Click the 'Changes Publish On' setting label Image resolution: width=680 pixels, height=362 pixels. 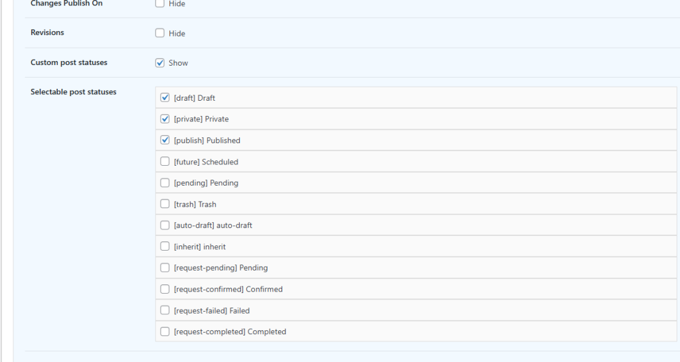(x=66, y=3)
